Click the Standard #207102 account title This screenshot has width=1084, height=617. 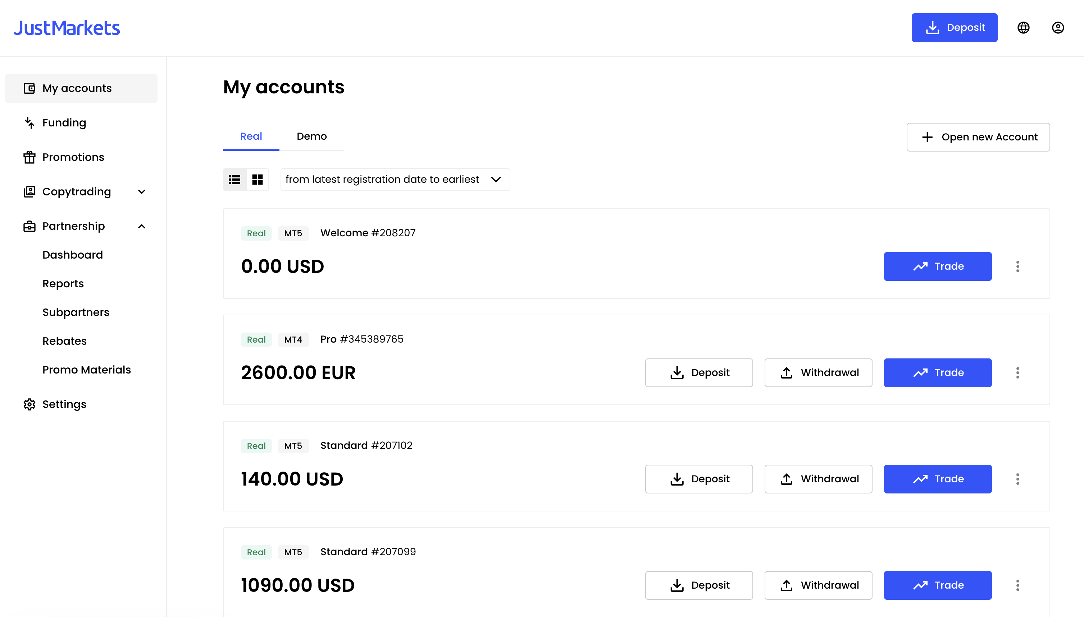click(366, 446)
